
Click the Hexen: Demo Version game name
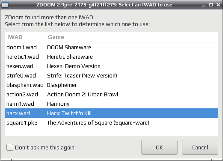click(x=74, y=66)
